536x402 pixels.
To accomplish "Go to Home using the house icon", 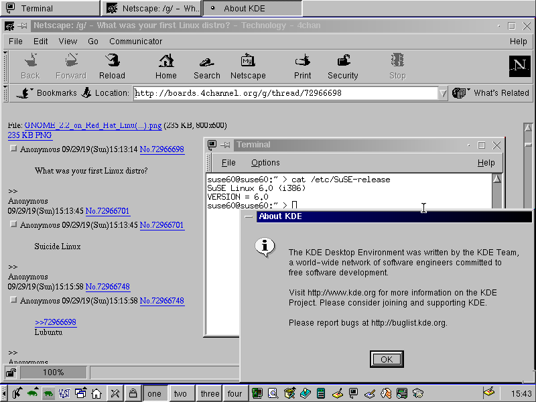I will [x=166, y=61].
